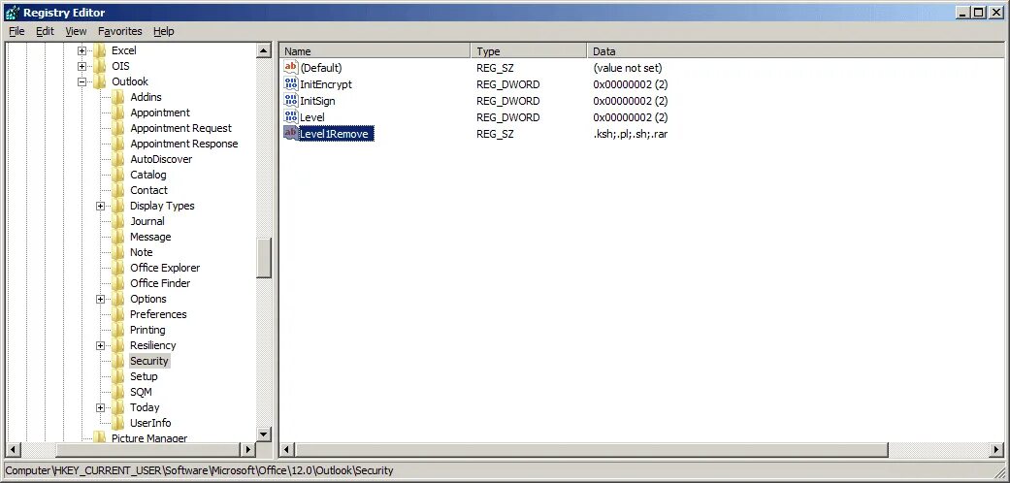Click the values pane scroll right arrow
Screen dimensions: 1010x483
click(x=997, y=449)
